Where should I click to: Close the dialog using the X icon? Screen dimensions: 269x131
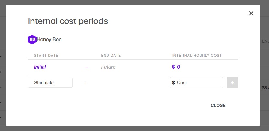point(251,13)
